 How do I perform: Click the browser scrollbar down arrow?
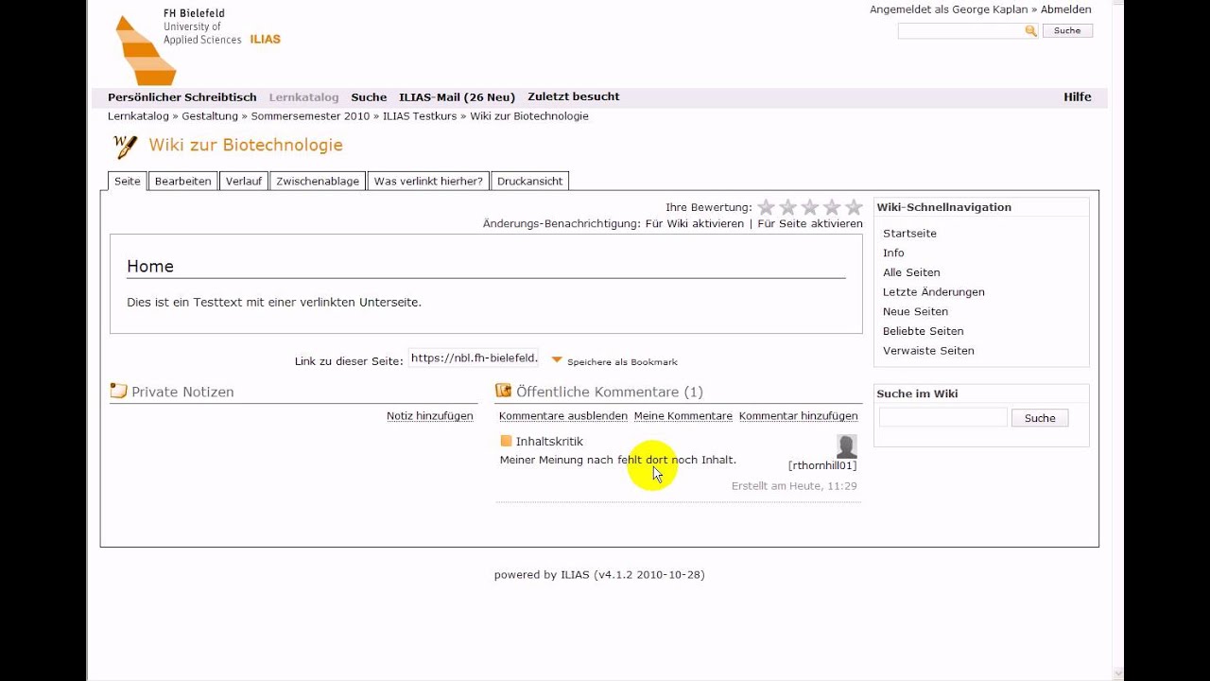pos(1117,673)
